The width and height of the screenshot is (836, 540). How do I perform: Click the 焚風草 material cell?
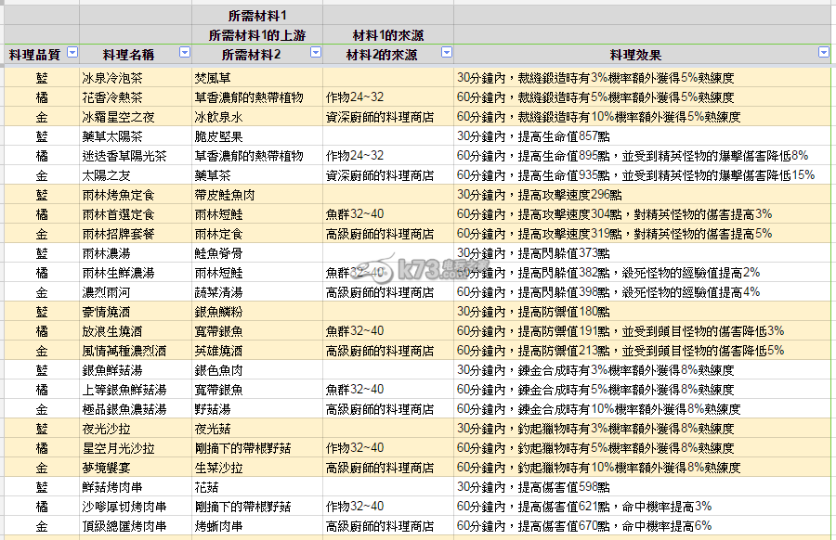click(x=213, y=79)
